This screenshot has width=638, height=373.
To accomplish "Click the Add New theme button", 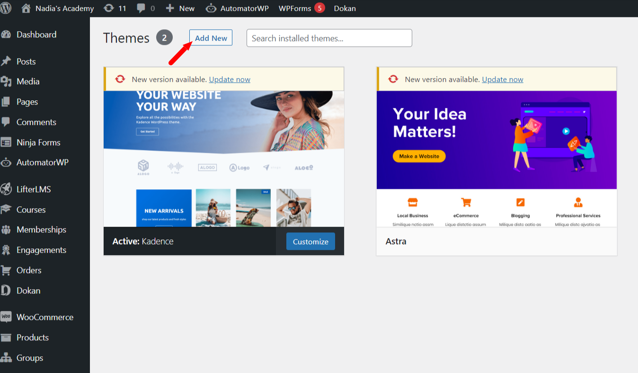I will pos(211,38).
